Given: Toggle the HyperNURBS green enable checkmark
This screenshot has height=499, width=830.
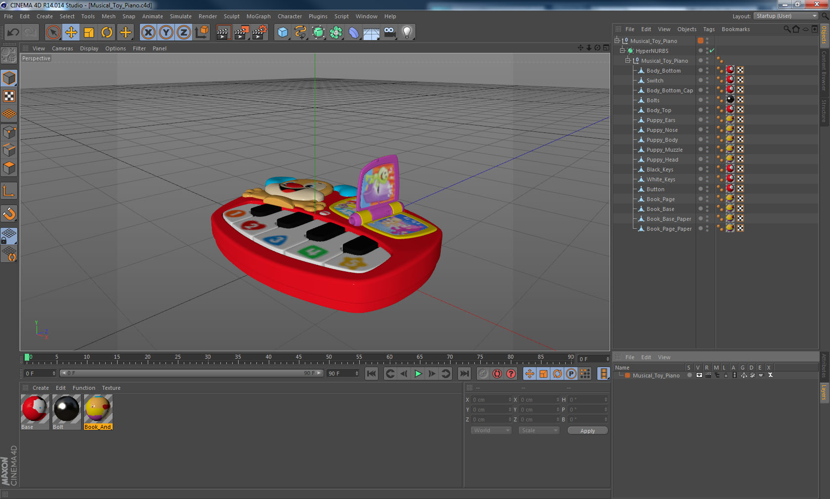Looking at the screenshot, I should (712, 50).
